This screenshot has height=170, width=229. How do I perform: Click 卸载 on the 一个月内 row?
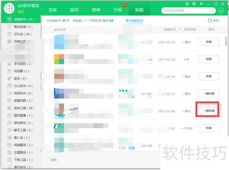(x=209, y=128)
